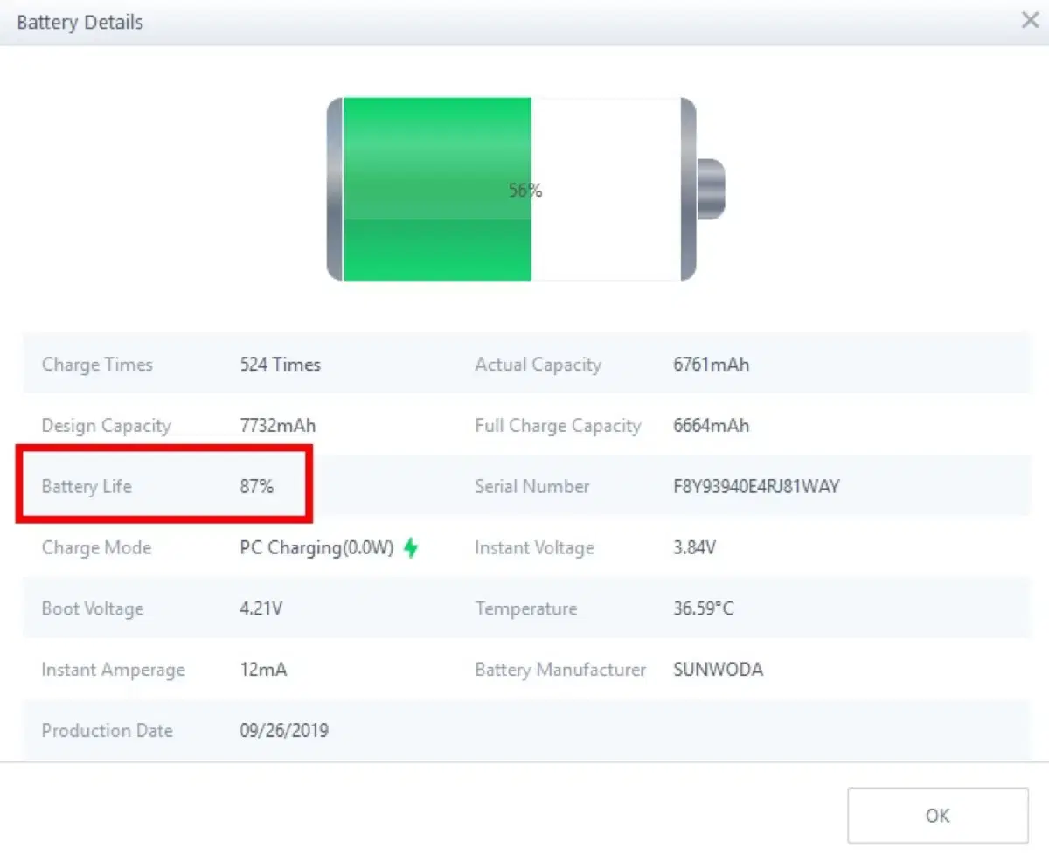
Task: Select the 12mA value
Action: point(263,671)
